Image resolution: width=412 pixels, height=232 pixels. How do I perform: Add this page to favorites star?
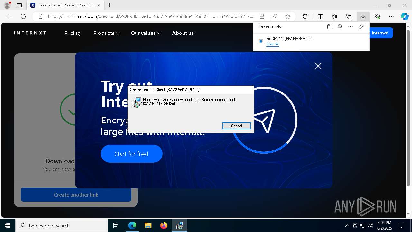tap(288, 16)
